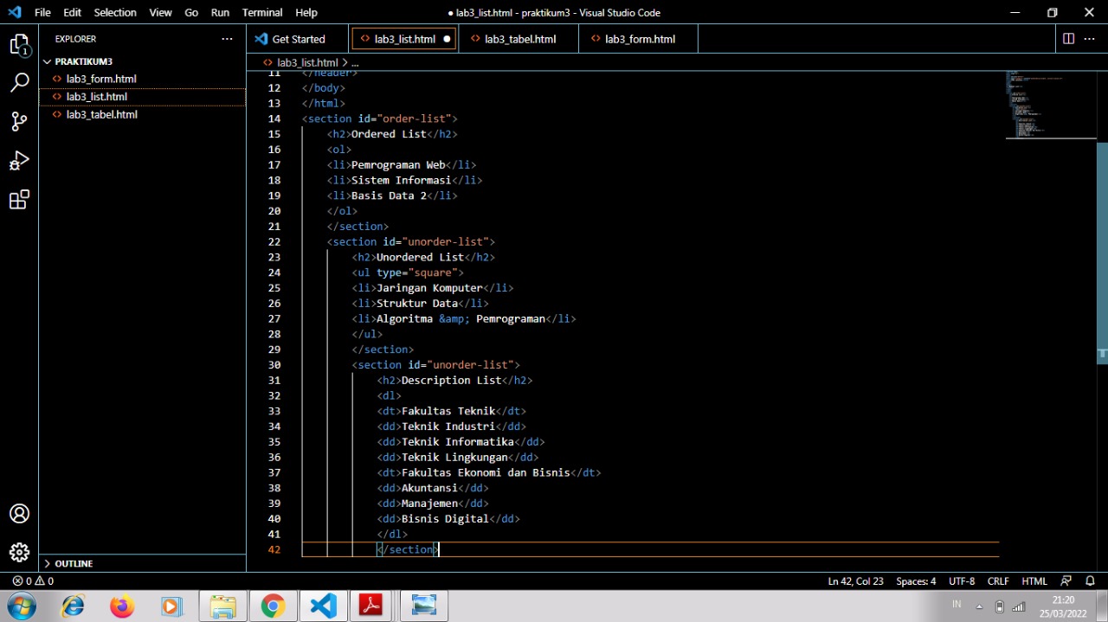Click Ln 42, Col 23 to jump to line
The width and height of the screenshot is (1108, 622).
coord(855,580)
